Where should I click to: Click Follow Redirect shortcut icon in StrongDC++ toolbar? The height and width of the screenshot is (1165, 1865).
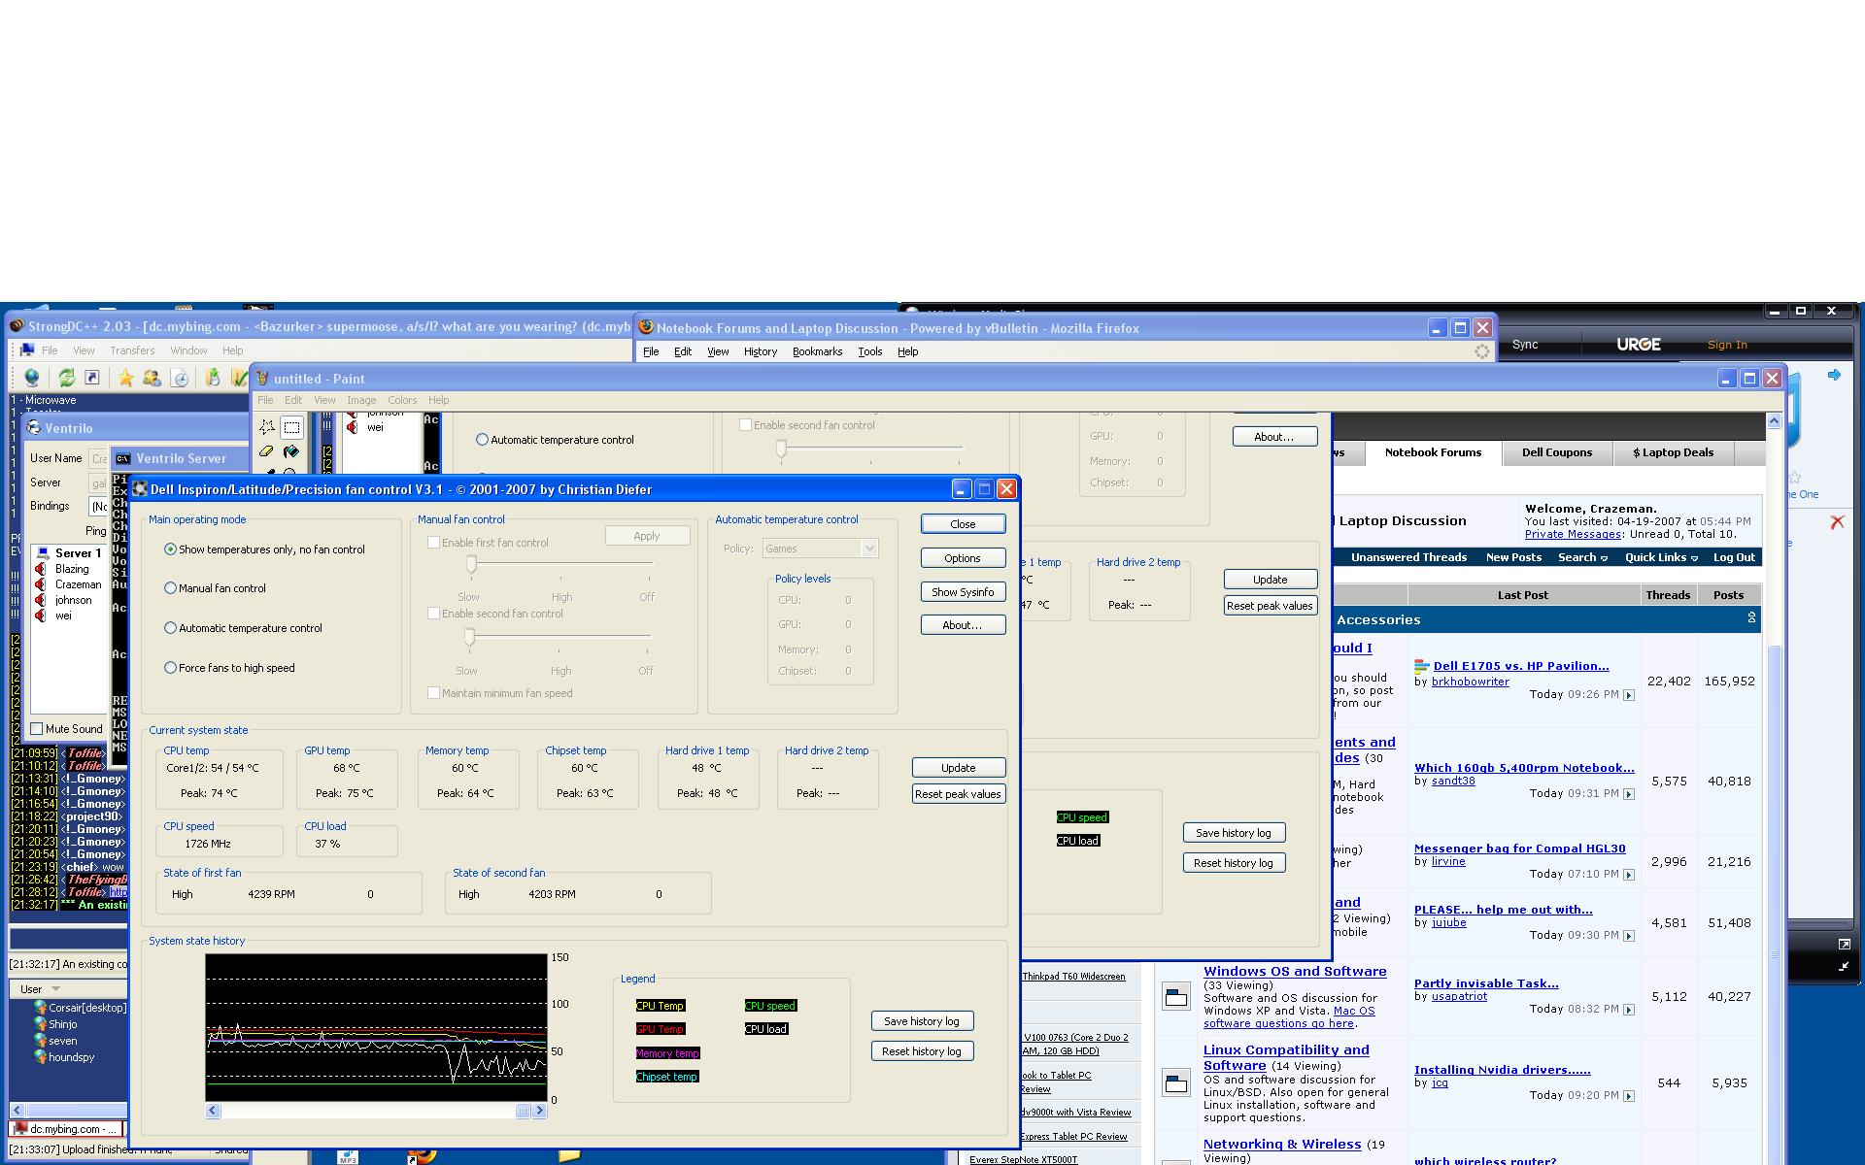tap(92, 378)
